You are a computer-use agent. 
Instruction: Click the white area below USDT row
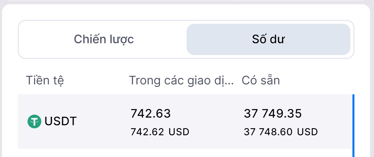coord(177,153)
